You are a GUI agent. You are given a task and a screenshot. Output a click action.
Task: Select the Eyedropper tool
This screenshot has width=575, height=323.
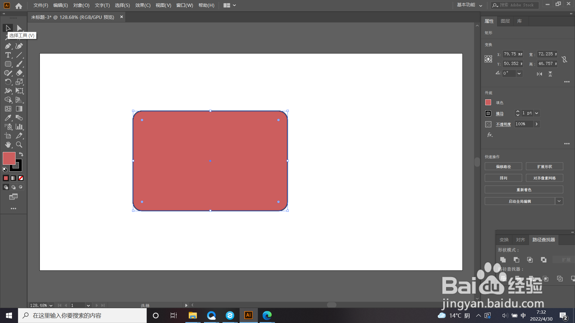[8, 118]
